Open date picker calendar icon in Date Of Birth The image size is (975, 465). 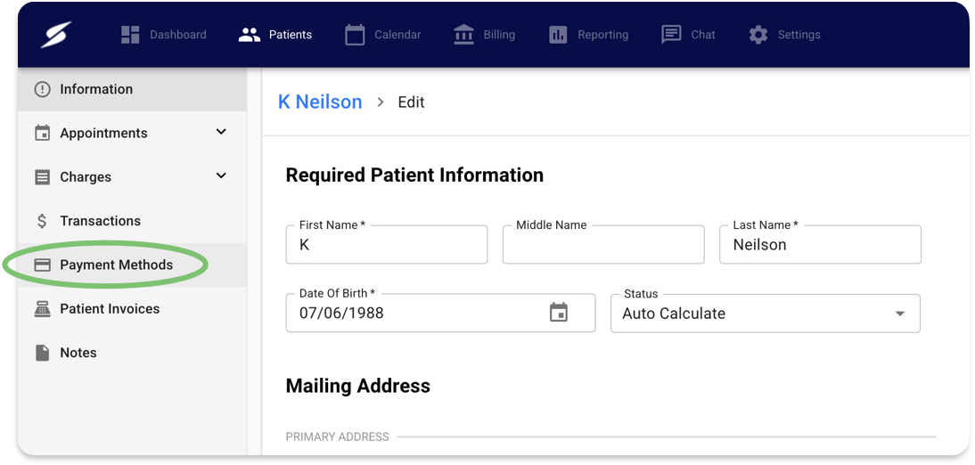[x=559, y=312]
